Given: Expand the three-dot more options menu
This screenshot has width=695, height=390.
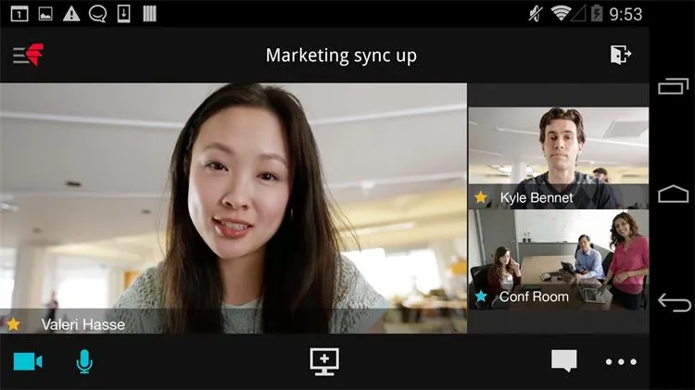Looking at the screenshot, I should (621, 362).
